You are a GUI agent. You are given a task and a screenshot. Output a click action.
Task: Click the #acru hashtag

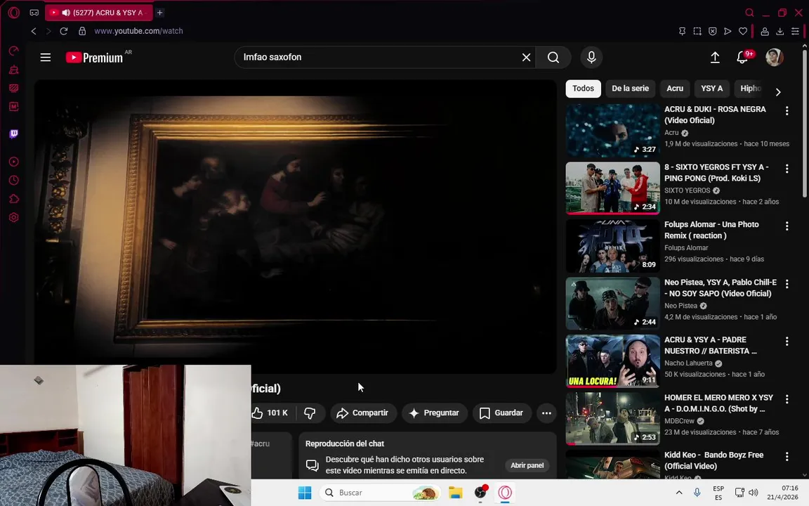tap(260, 443)
